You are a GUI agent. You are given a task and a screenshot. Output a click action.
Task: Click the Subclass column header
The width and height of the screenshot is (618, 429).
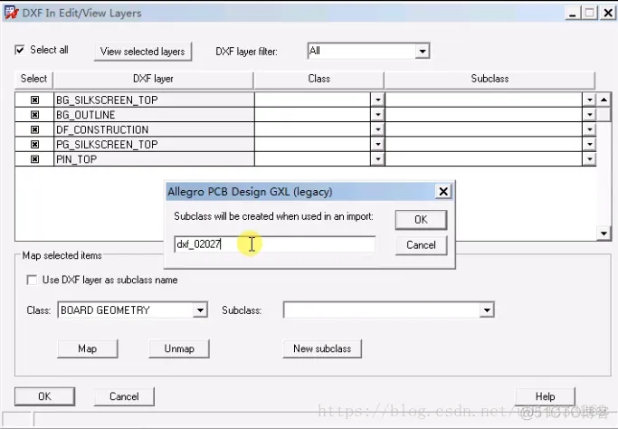click(490, 79)
